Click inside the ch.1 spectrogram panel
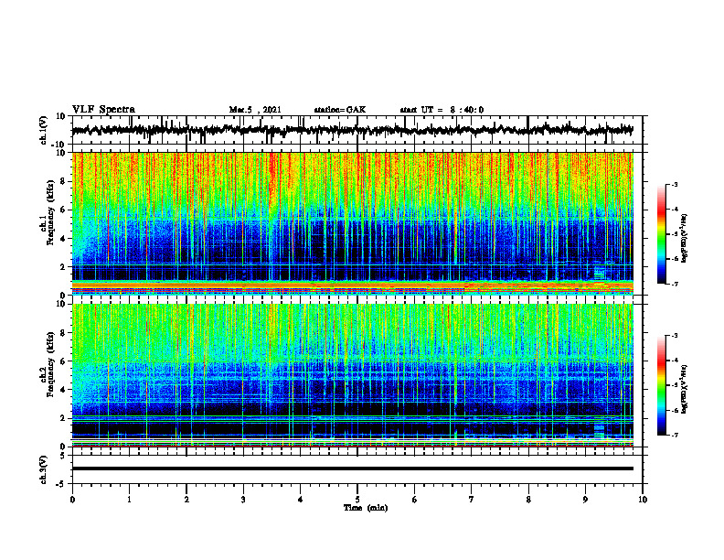This screenshot has height=560, width=724. (x=352, y=223)
